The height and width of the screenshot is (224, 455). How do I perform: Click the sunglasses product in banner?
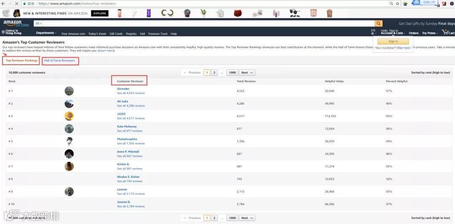(x=294, y=13)
